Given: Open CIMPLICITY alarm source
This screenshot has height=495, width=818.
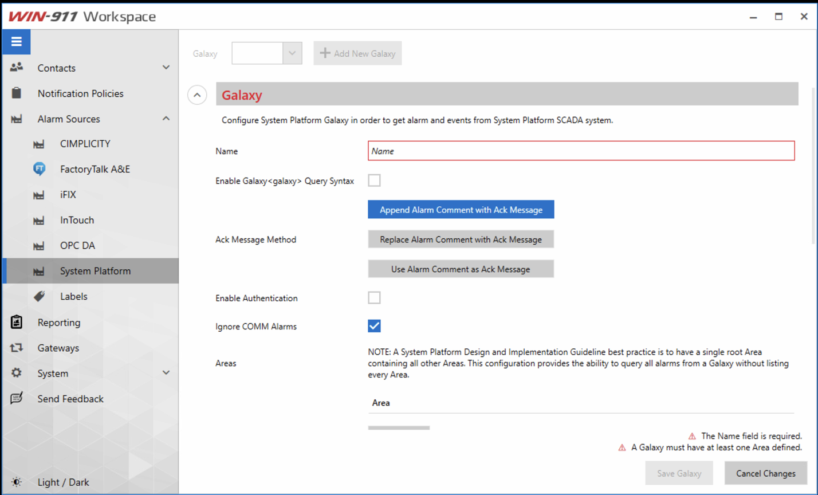Looking at the screenshot, I should (x=90, y=144).
